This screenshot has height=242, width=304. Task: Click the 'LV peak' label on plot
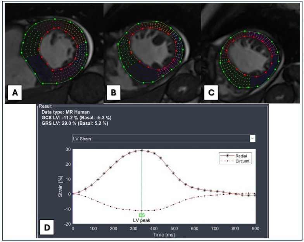(142, 220)
